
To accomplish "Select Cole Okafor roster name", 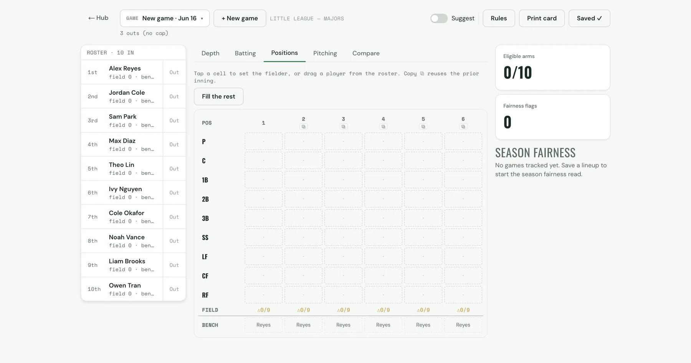I will pyautogui.click(x=126, y=213).
